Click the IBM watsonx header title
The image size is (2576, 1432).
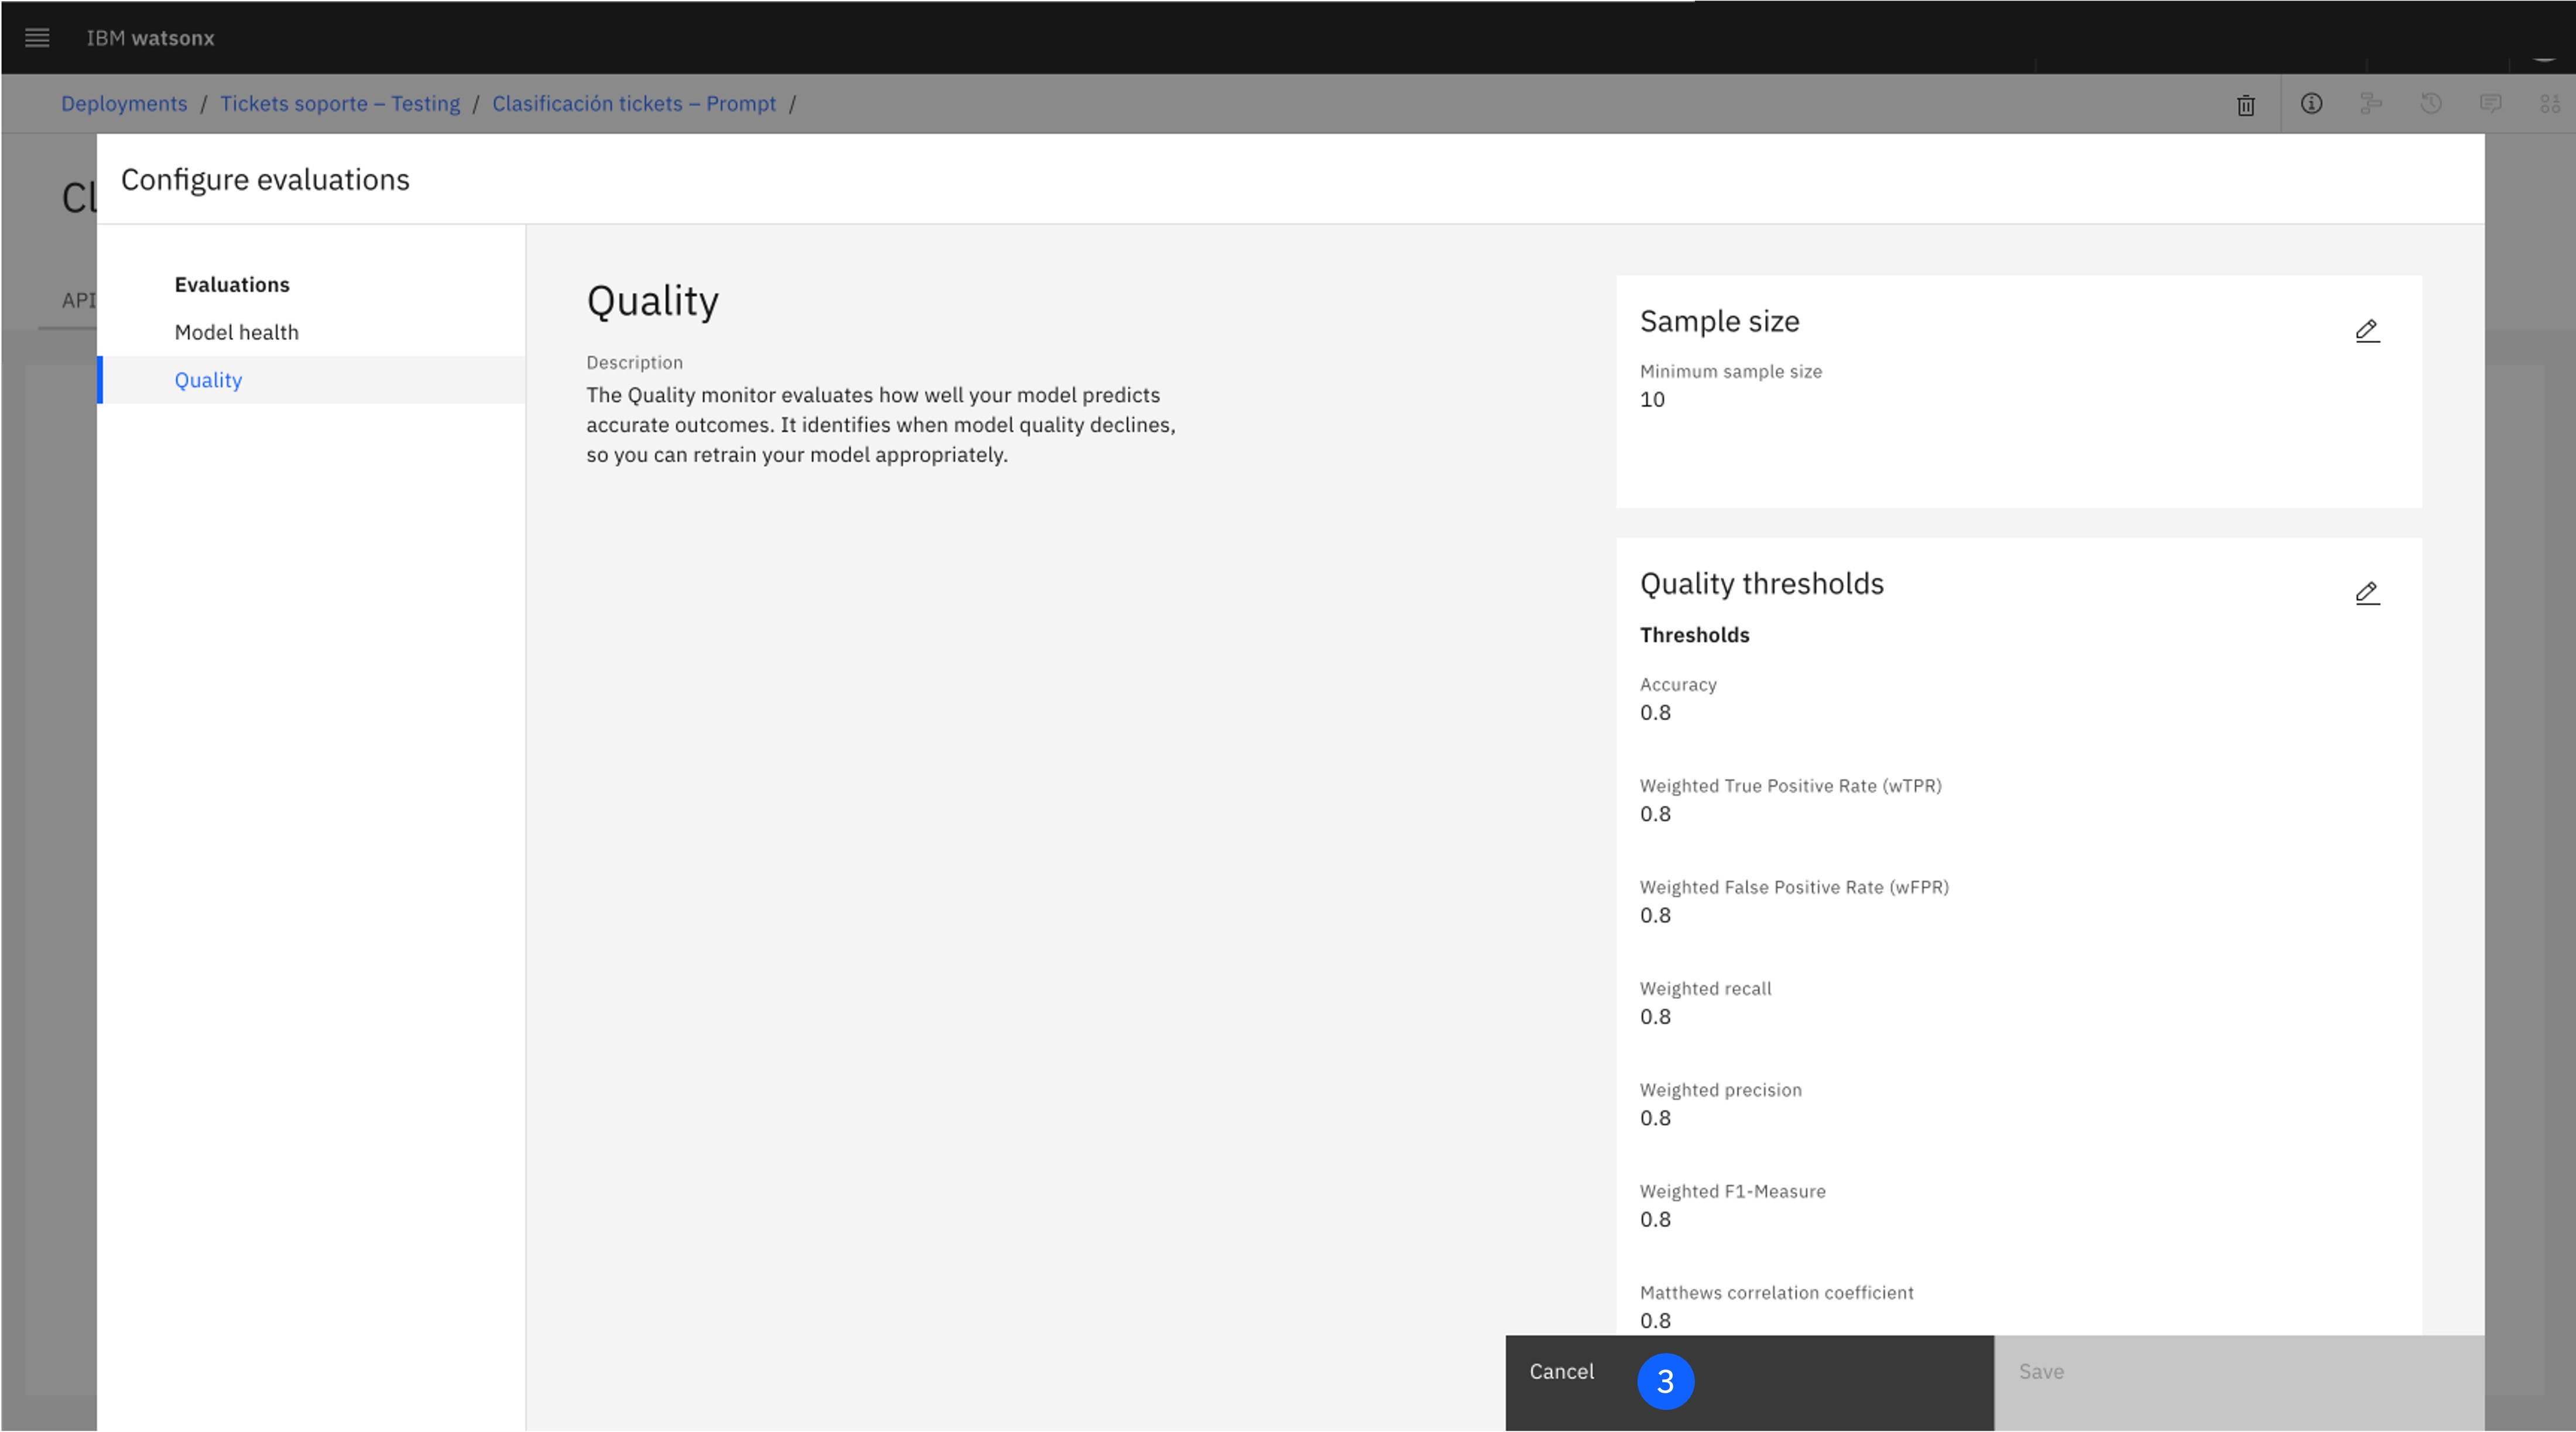tap(151, 38)
